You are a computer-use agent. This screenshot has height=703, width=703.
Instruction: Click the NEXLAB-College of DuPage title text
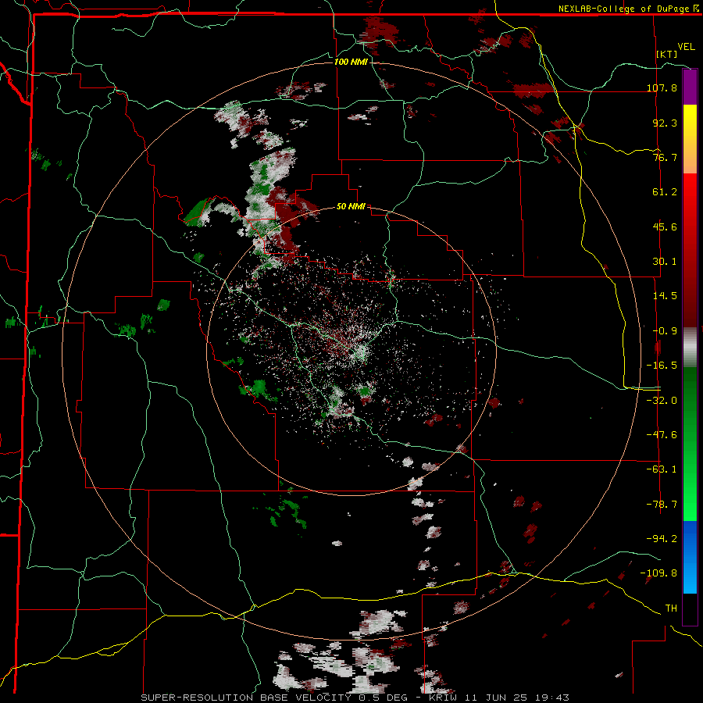point(623,9)
